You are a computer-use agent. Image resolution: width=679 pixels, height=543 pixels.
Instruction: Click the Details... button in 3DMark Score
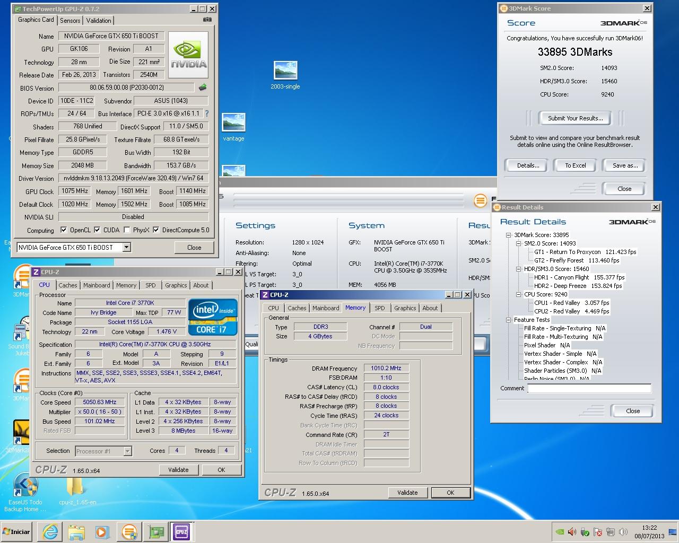pos(528,165)
